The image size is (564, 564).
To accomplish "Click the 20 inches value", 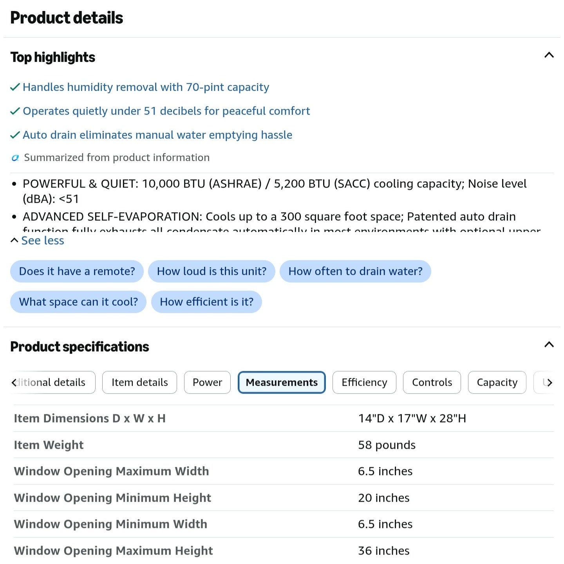I will click(x=383, y=498).
